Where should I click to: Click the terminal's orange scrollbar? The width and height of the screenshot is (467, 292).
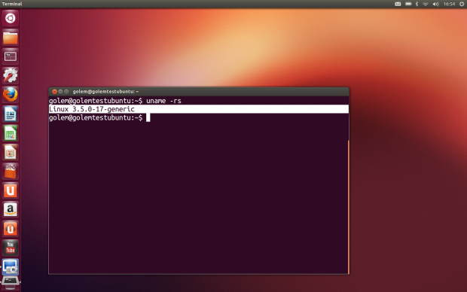[x=348, y=207]
